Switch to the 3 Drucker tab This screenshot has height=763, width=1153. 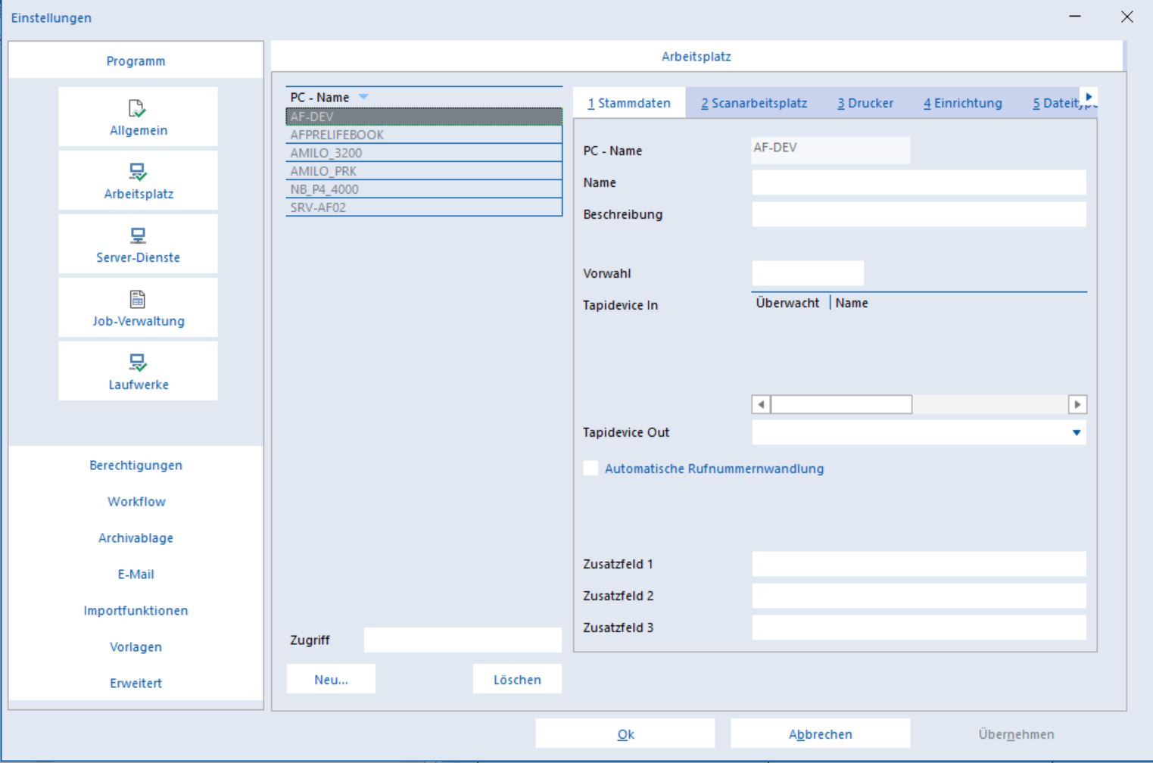click(x=865, y=103)
